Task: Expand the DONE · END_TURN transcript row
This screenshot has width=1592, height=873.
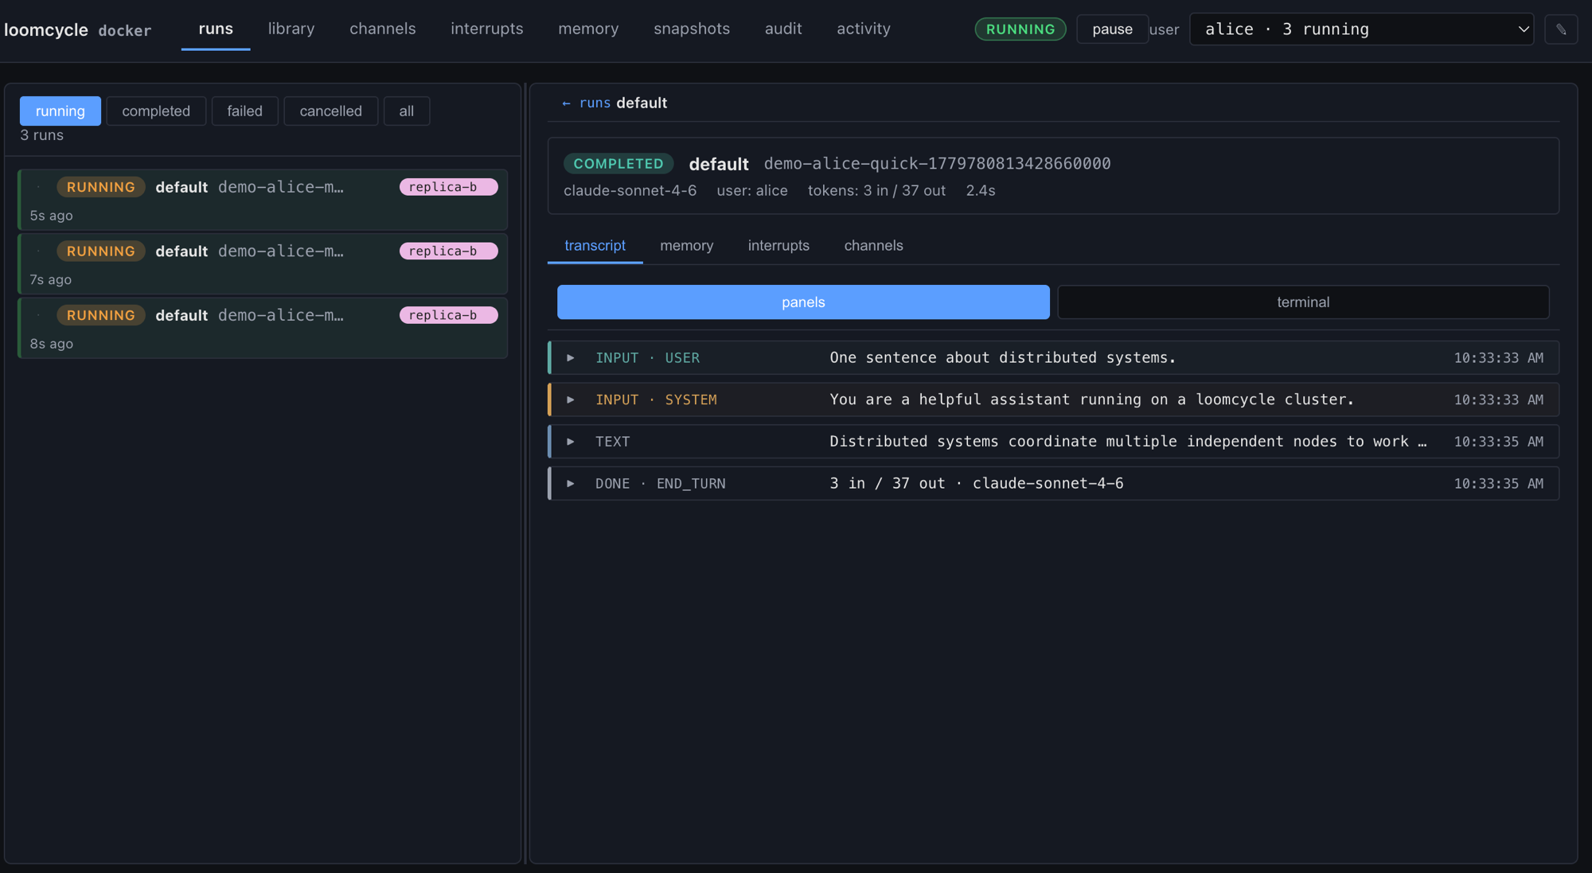Action: (x=1053, y=484)
